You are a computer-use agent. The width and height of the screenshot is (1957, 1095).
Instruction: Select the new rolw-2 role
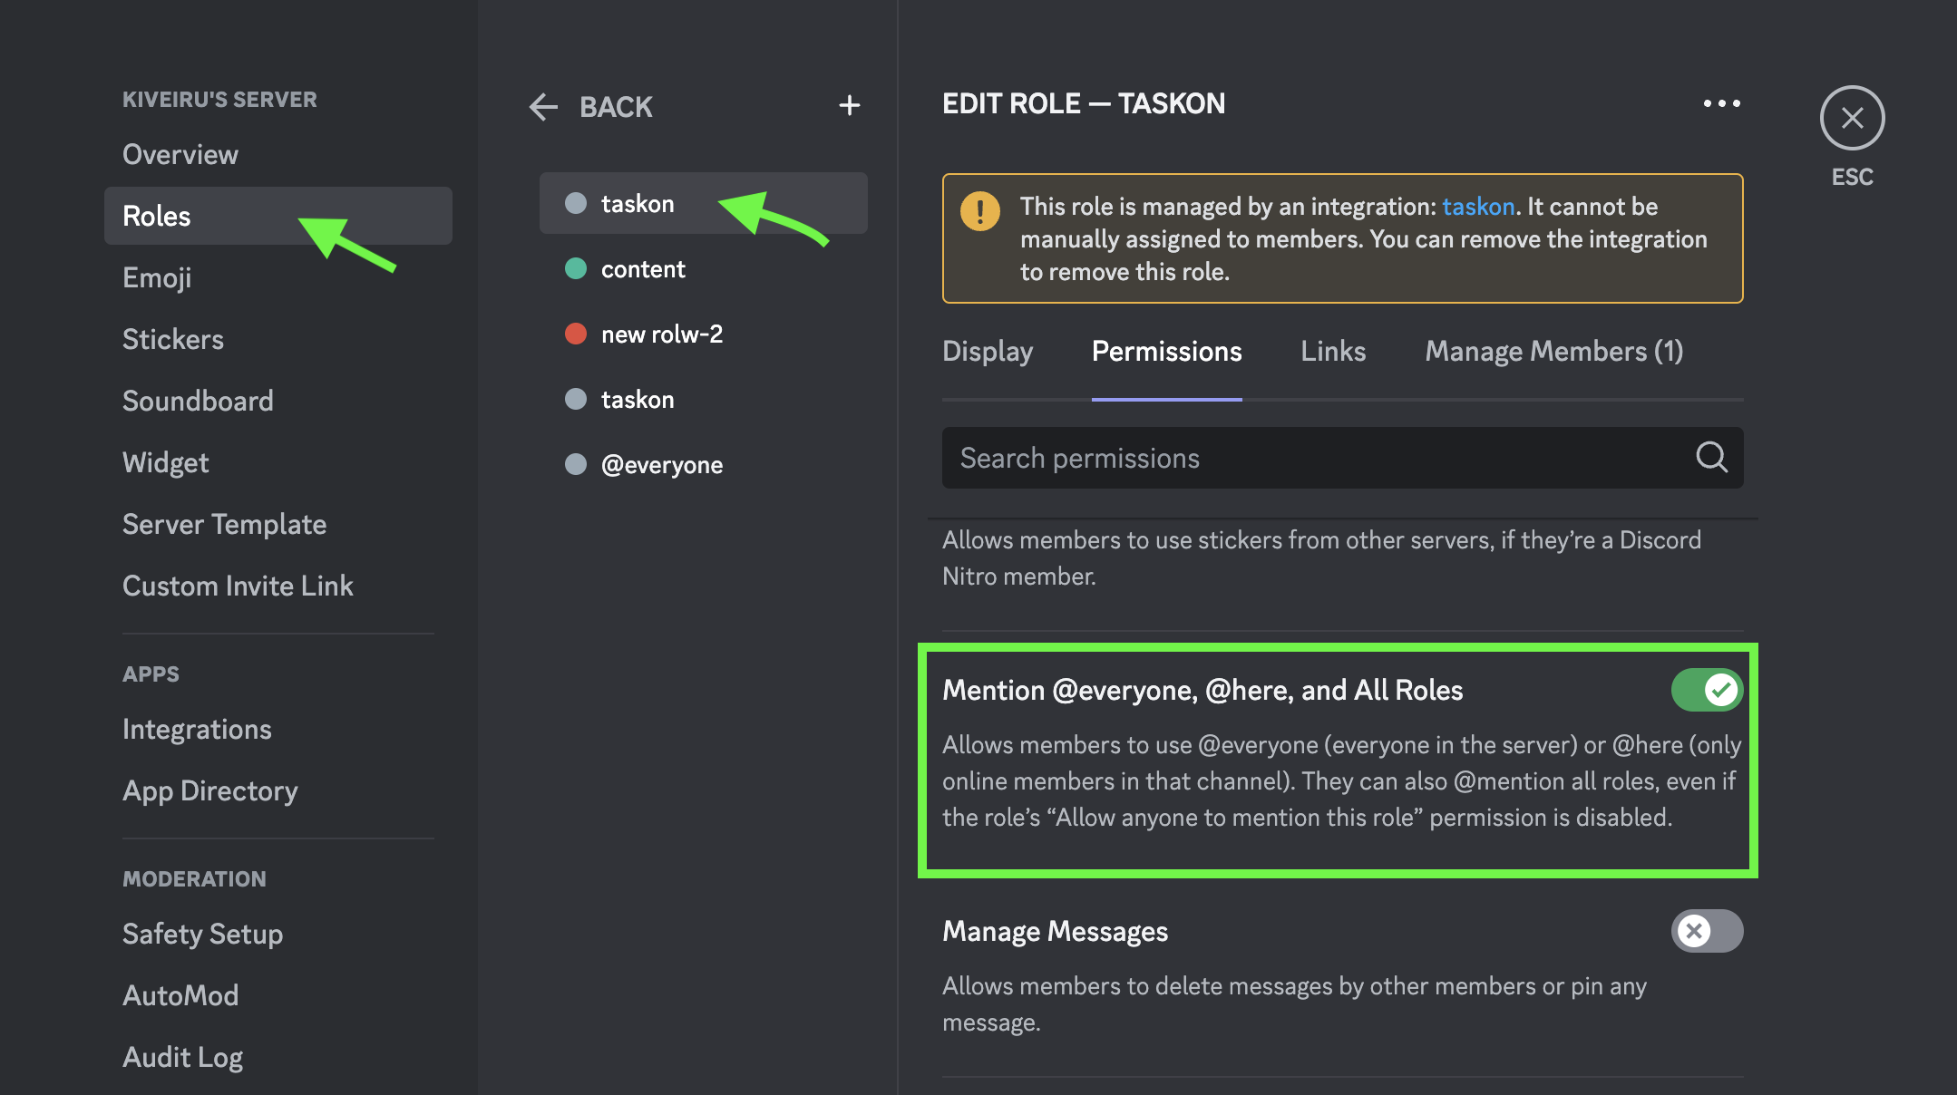coord(703,334)
